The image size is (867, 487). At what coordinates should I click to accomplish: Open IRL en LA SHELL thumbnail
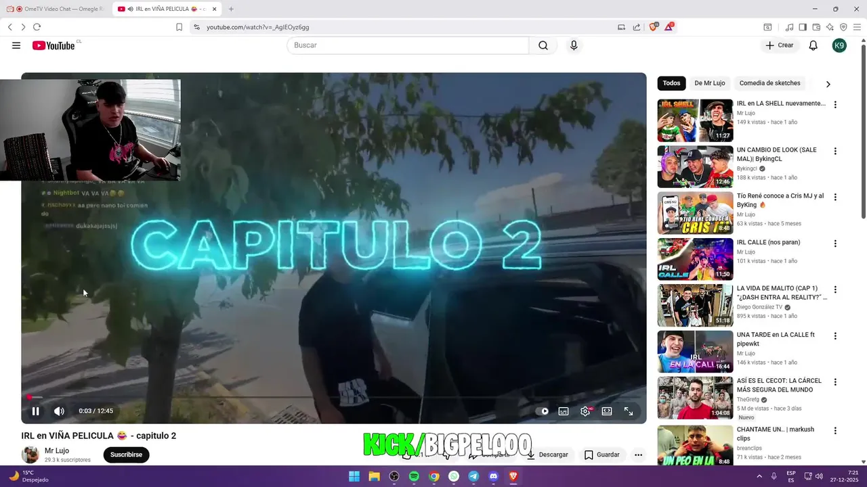click(x=695, y=120)
